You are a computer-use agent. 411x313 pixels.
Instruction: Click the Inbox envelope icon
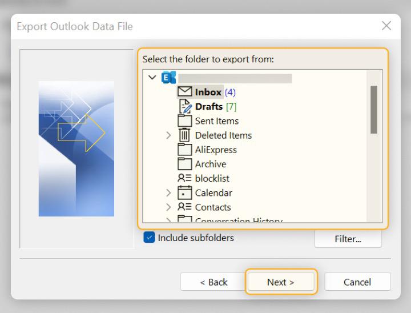click(x=185, y=92)
